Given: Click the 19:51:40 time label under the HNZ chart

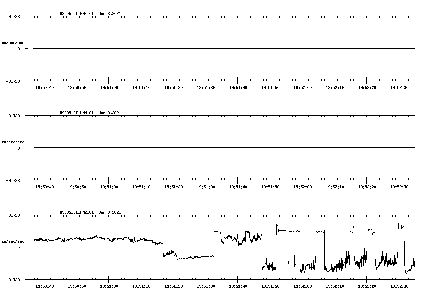Looking at the screenshot, I should pos(238,286).
